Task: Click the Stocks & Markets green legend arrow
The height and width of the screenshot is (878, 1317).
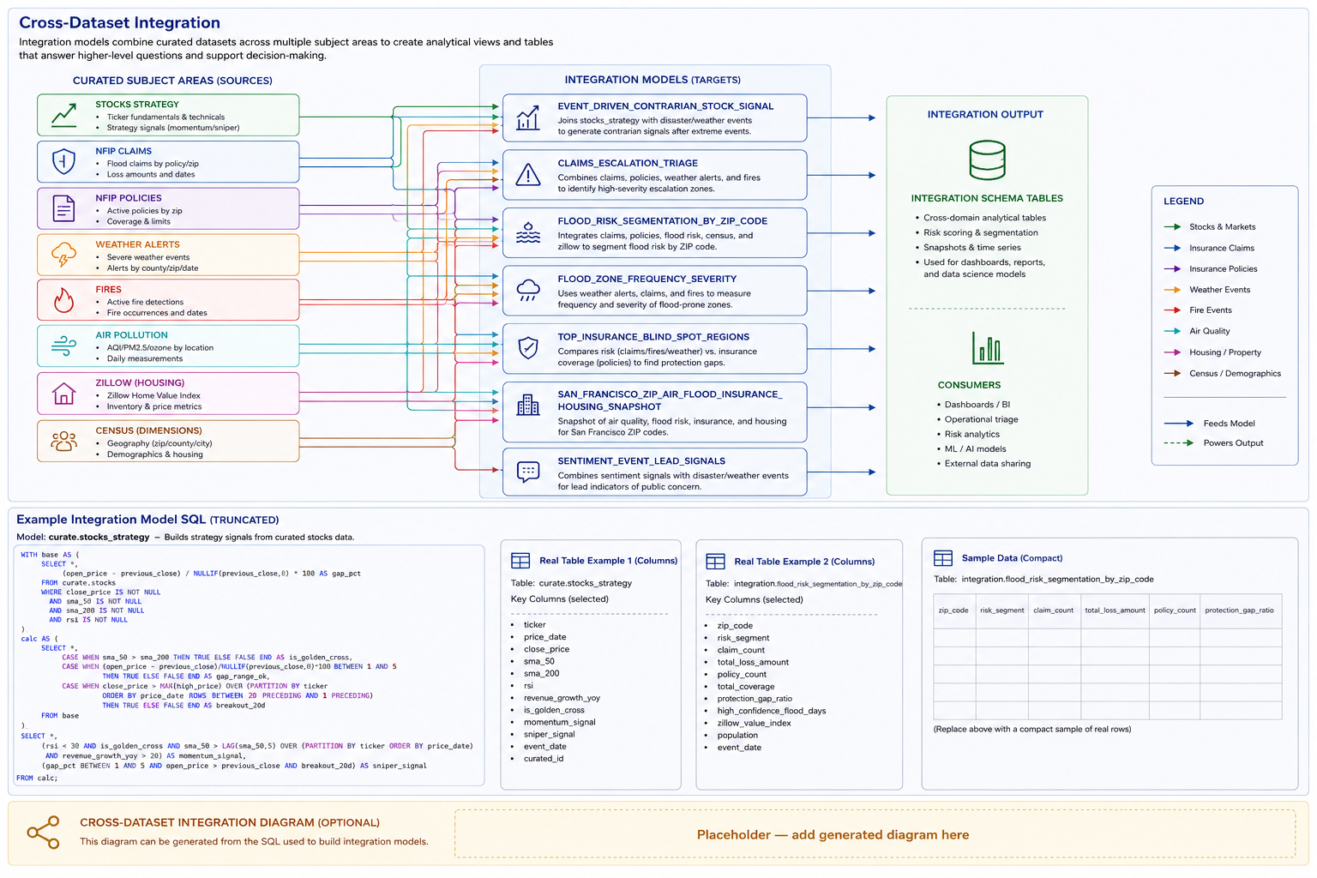Action: (1172, 227)
